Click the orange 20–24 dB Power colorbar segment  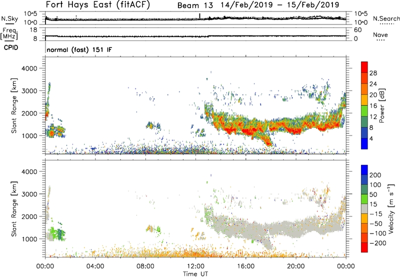point(364,89)
